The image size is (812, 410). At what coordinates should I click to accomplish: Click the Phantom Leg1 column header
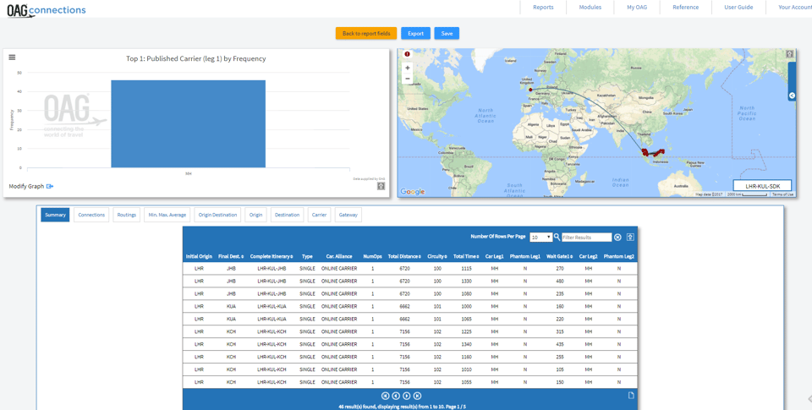point(525,256)
